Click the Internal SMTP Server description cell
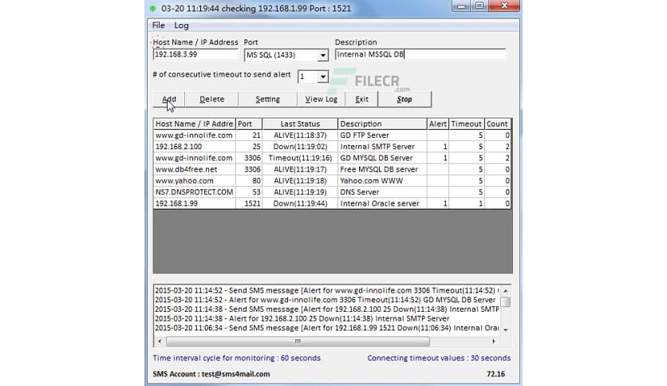The width and height of the screenshot is (667, 386). click(x=382, y=147)
